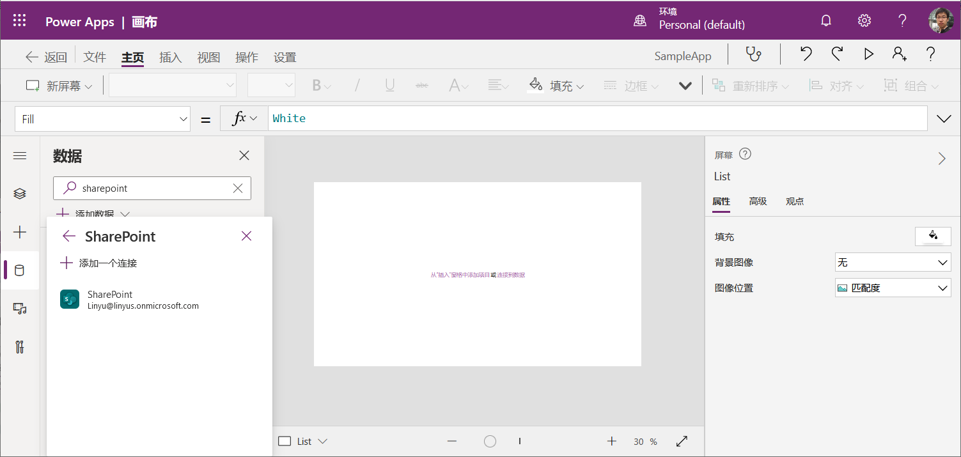The width and height of the screenshot is (961, 457).
Task: Click the formula bar containing White
Action: pos(597,118)
